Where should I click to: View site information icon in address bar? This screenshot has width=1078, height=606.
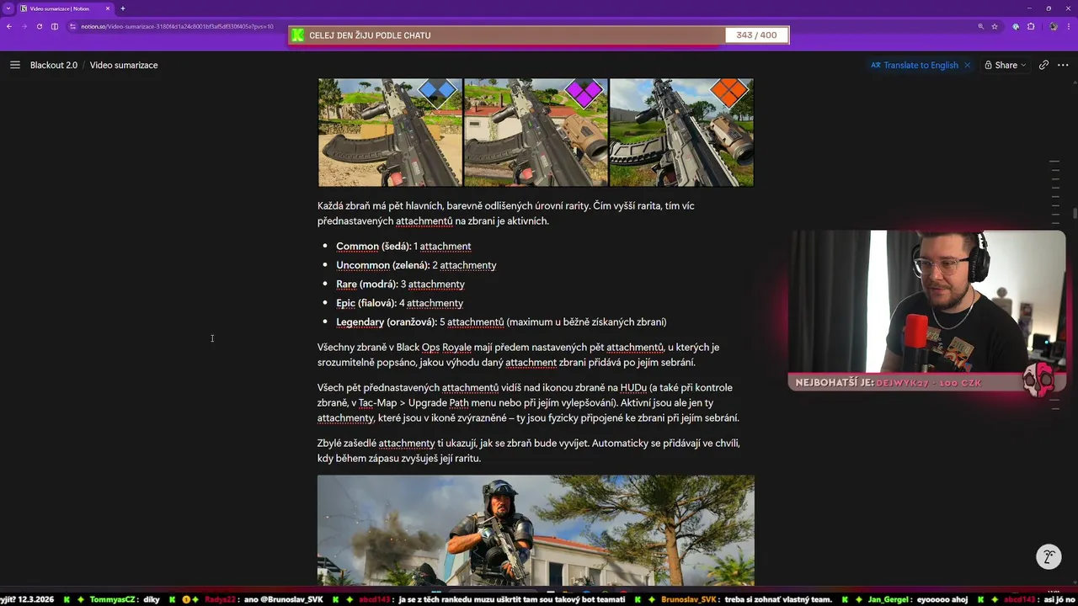74,26
